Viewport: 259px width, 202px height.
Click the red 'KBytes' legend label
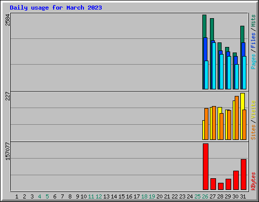tap(253, 181)
